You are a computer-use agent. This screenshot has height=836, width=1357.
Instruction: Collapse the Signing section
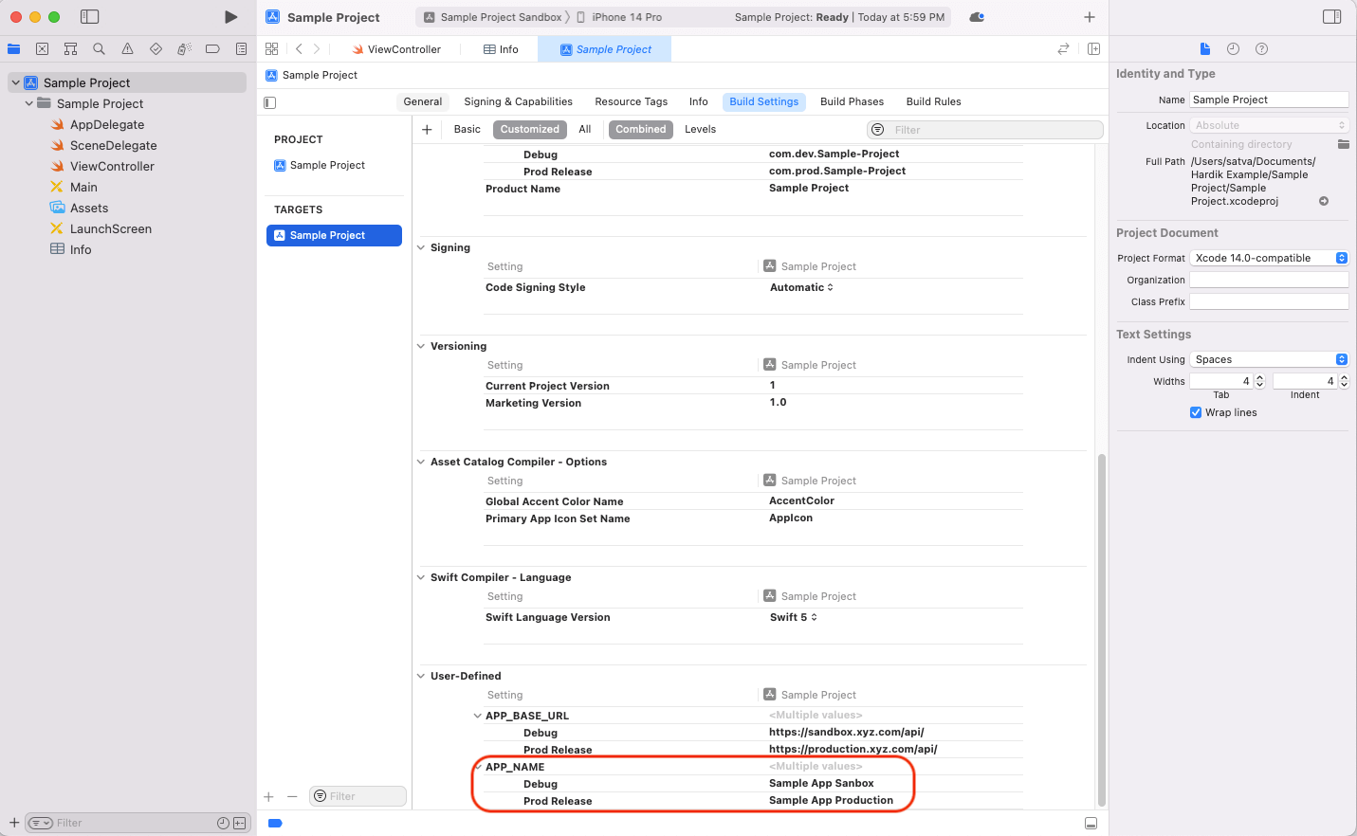421,247
